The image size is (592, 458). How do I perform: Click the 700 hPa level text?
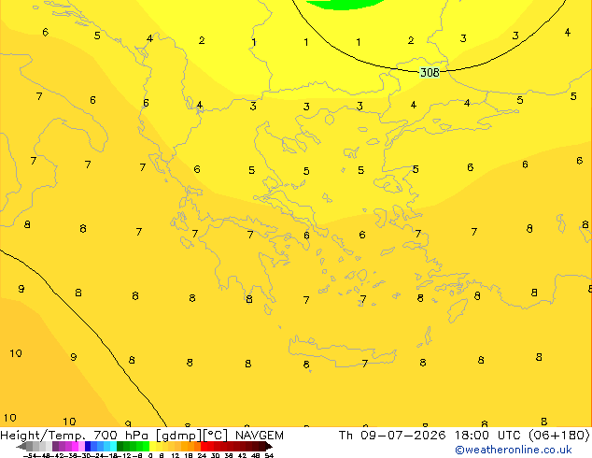tap(120, 436)
